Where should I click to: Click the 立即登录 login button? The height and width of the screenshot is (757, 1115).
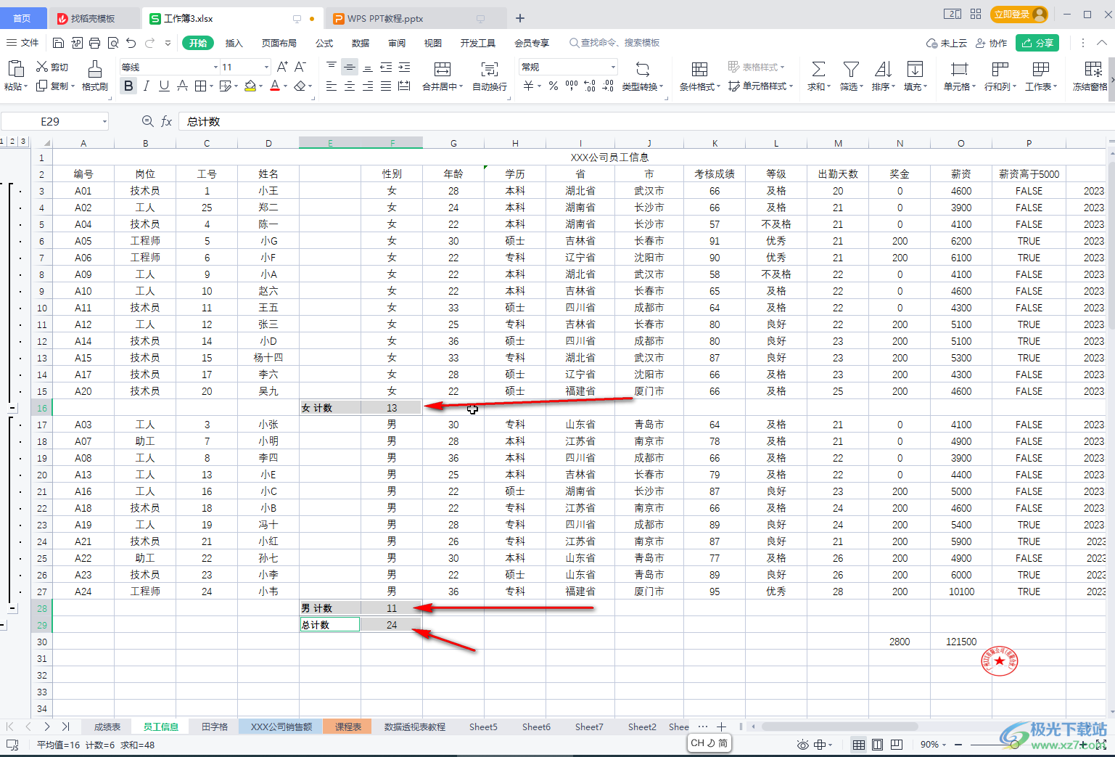coord(1019,15)
